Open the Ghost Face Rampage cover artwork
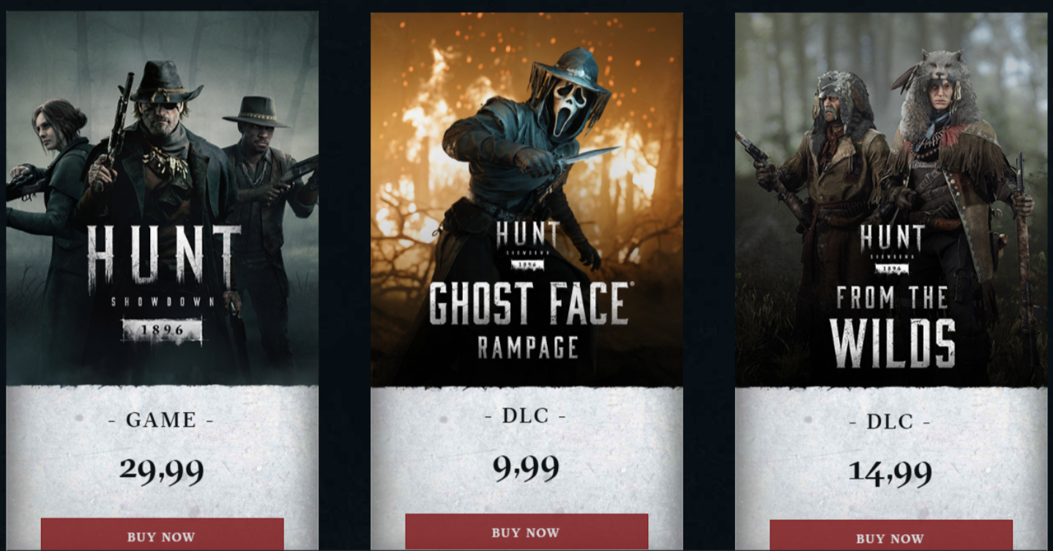 click(x=526, y=199)
